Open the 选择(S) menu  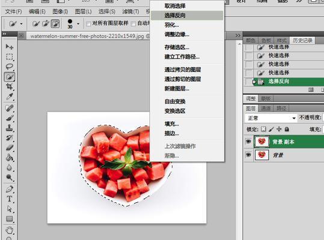tap(106, 11)
